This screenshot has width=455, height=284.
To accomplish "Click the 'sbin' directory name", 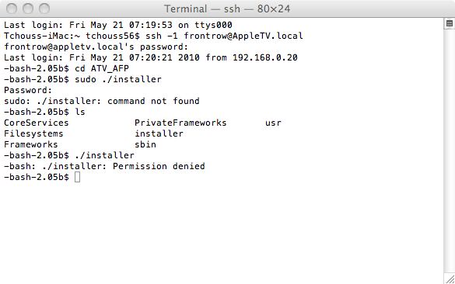I will (145, 144).
